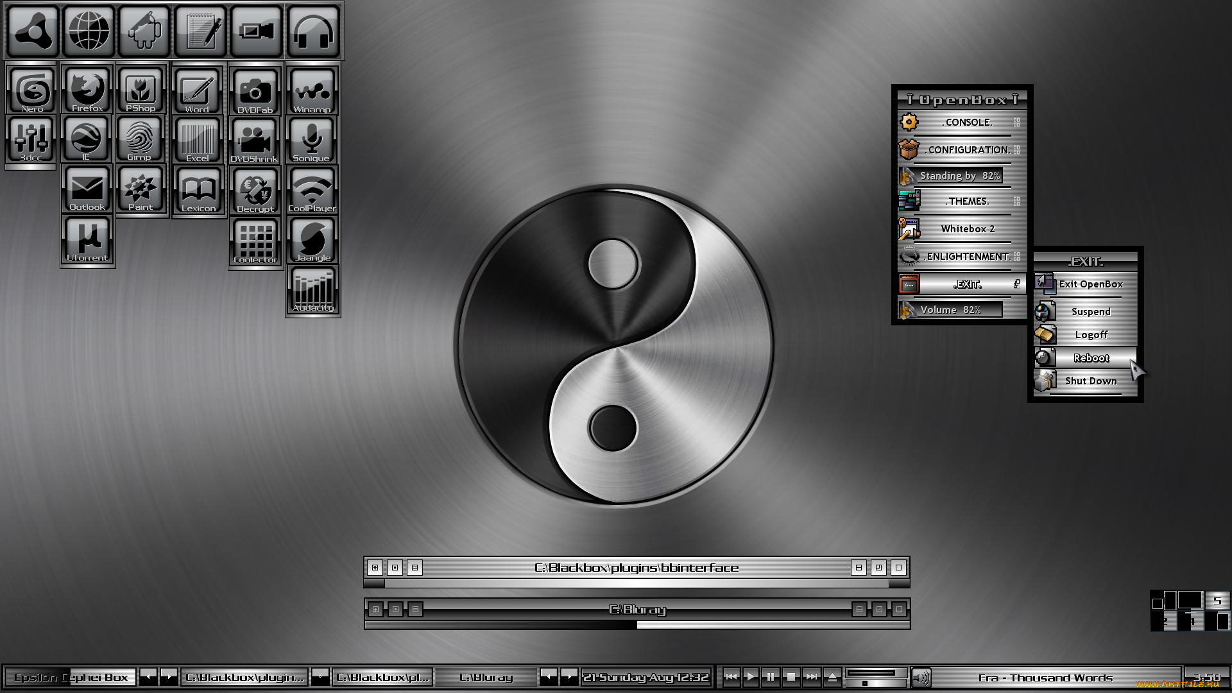Launch Nero burning software
The height and width of the screenshot is (693, 1232).
[x=31, y=90]
